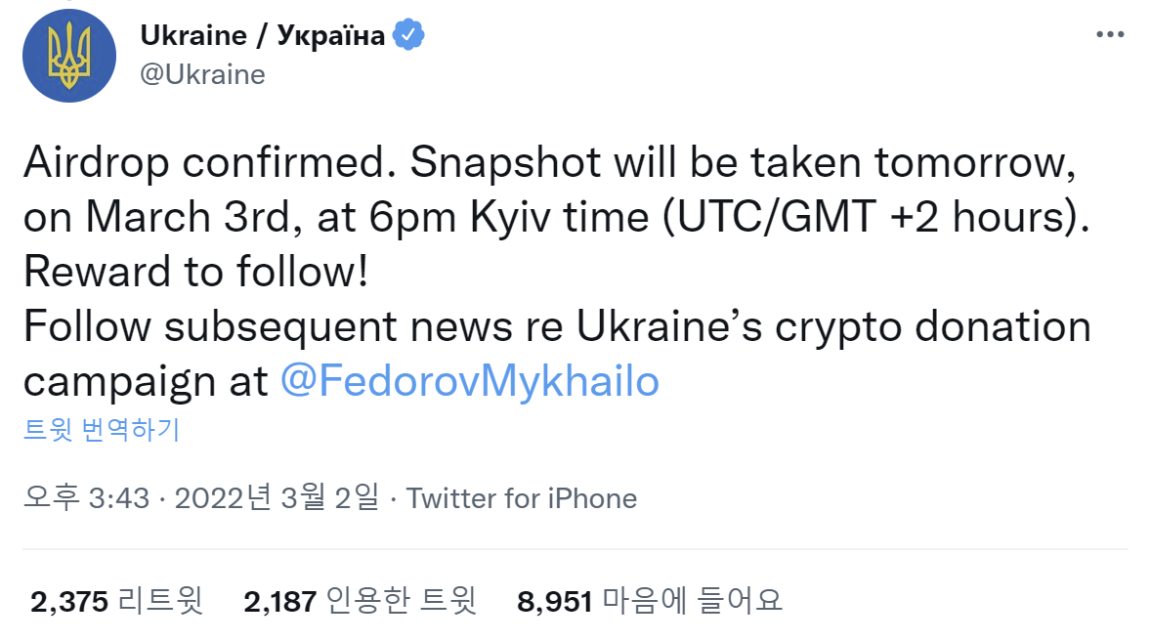Screen dimensions: 1151x641
Task: Open the Twitter for iPhone source link
Action: pyautogui.click(x=522, y=498)
